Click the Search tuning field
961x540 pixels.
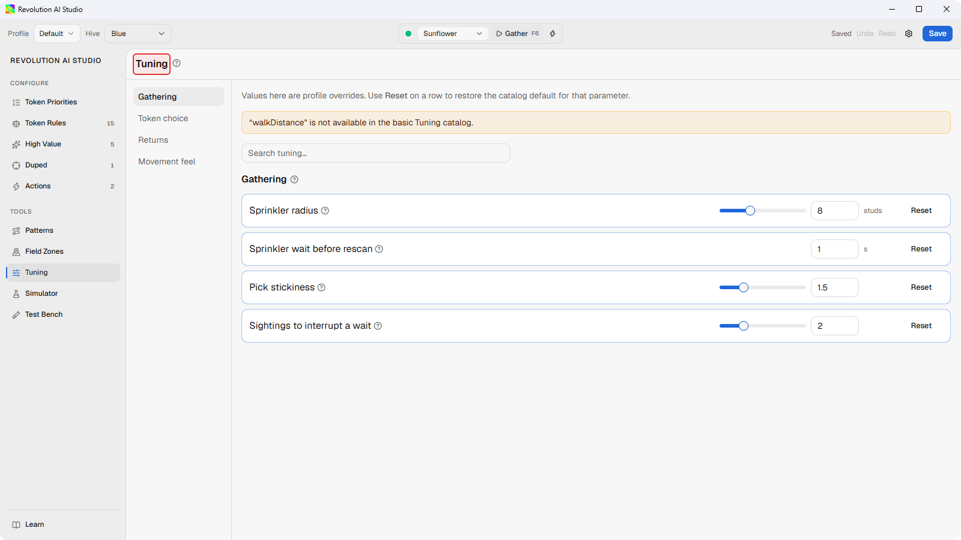376,153
